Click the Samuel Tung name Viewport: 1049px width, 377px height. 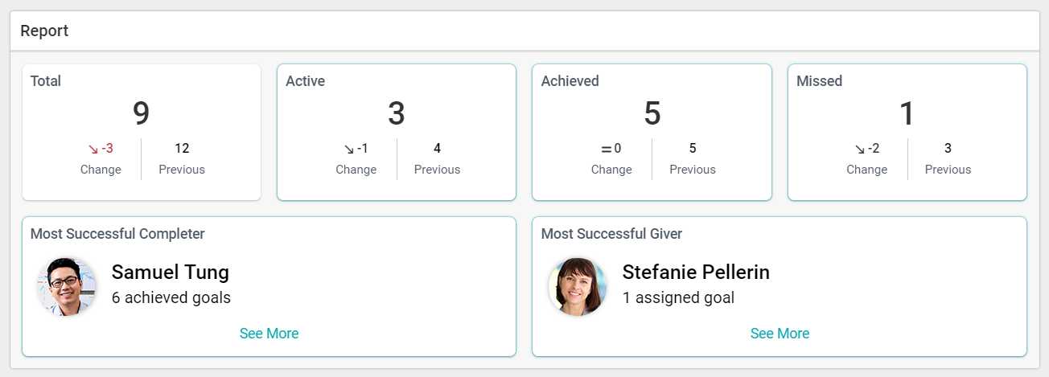(171, 273)
